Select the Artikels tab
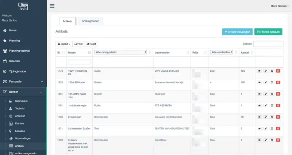The width and height of the screenshot is (292, 155). [x=67, y=21]
